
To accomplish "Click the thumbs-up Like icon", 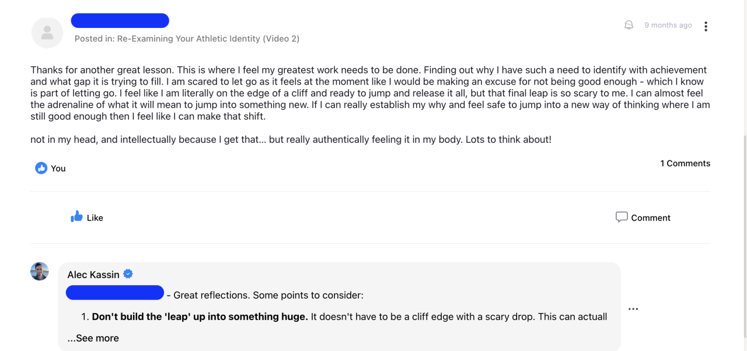I will 76,217.
